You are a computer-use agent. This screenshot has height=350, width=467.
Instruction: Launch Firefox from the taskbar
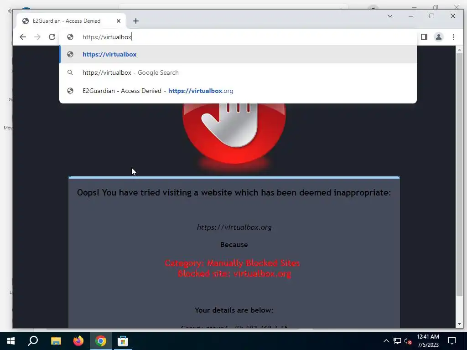78,341
